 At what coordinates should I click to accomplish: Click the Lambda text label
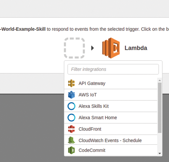pos(136,48)
